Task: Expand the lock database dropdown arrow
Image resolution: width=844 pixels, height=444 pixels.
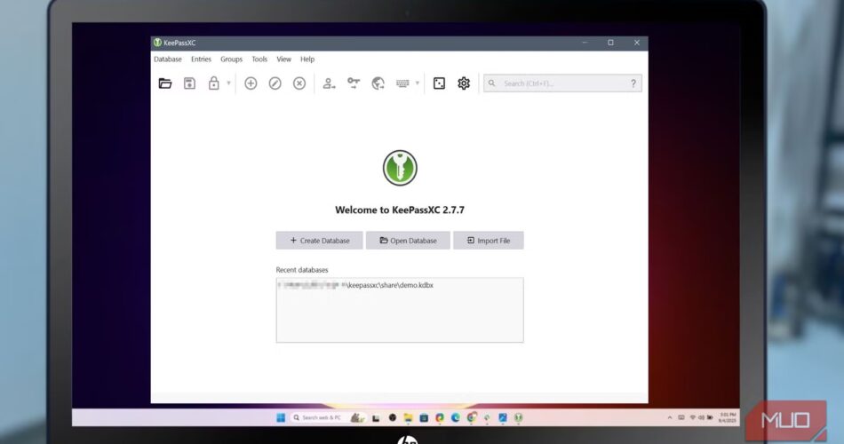Action: coord(228,83)
